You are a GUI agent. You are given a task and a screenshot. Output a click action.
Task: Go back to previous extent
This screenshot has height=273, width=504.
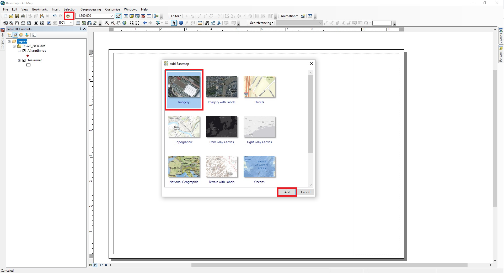pos(145,23)
